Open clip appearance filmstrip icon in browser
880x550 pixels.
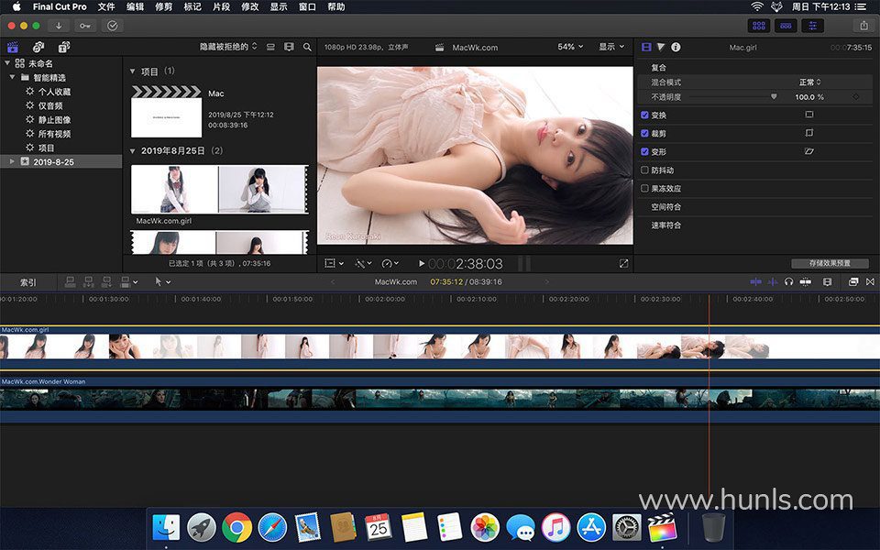coord(289,47)
